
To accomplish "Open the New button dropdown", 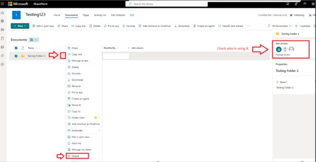I will (20, 26).
